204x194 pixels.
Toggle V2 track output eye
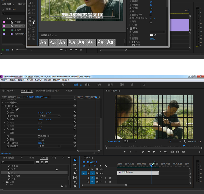tap(101, 169)
